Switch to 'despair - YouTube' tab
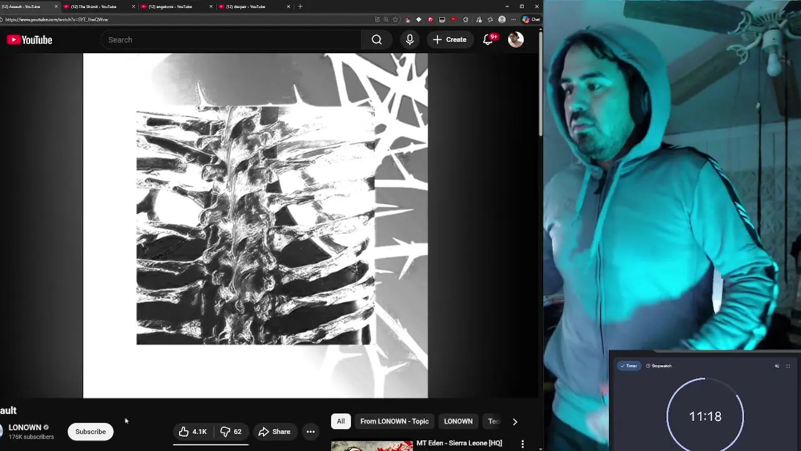The height and width of the screenshot is (451, 801). [254, 6]
